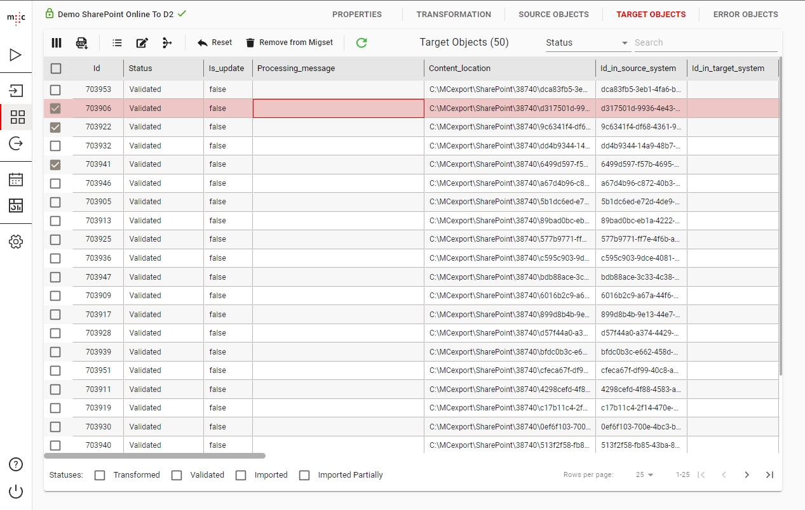Click the help question mark icon
Screen dimensions: 805x510
(17, 464)
